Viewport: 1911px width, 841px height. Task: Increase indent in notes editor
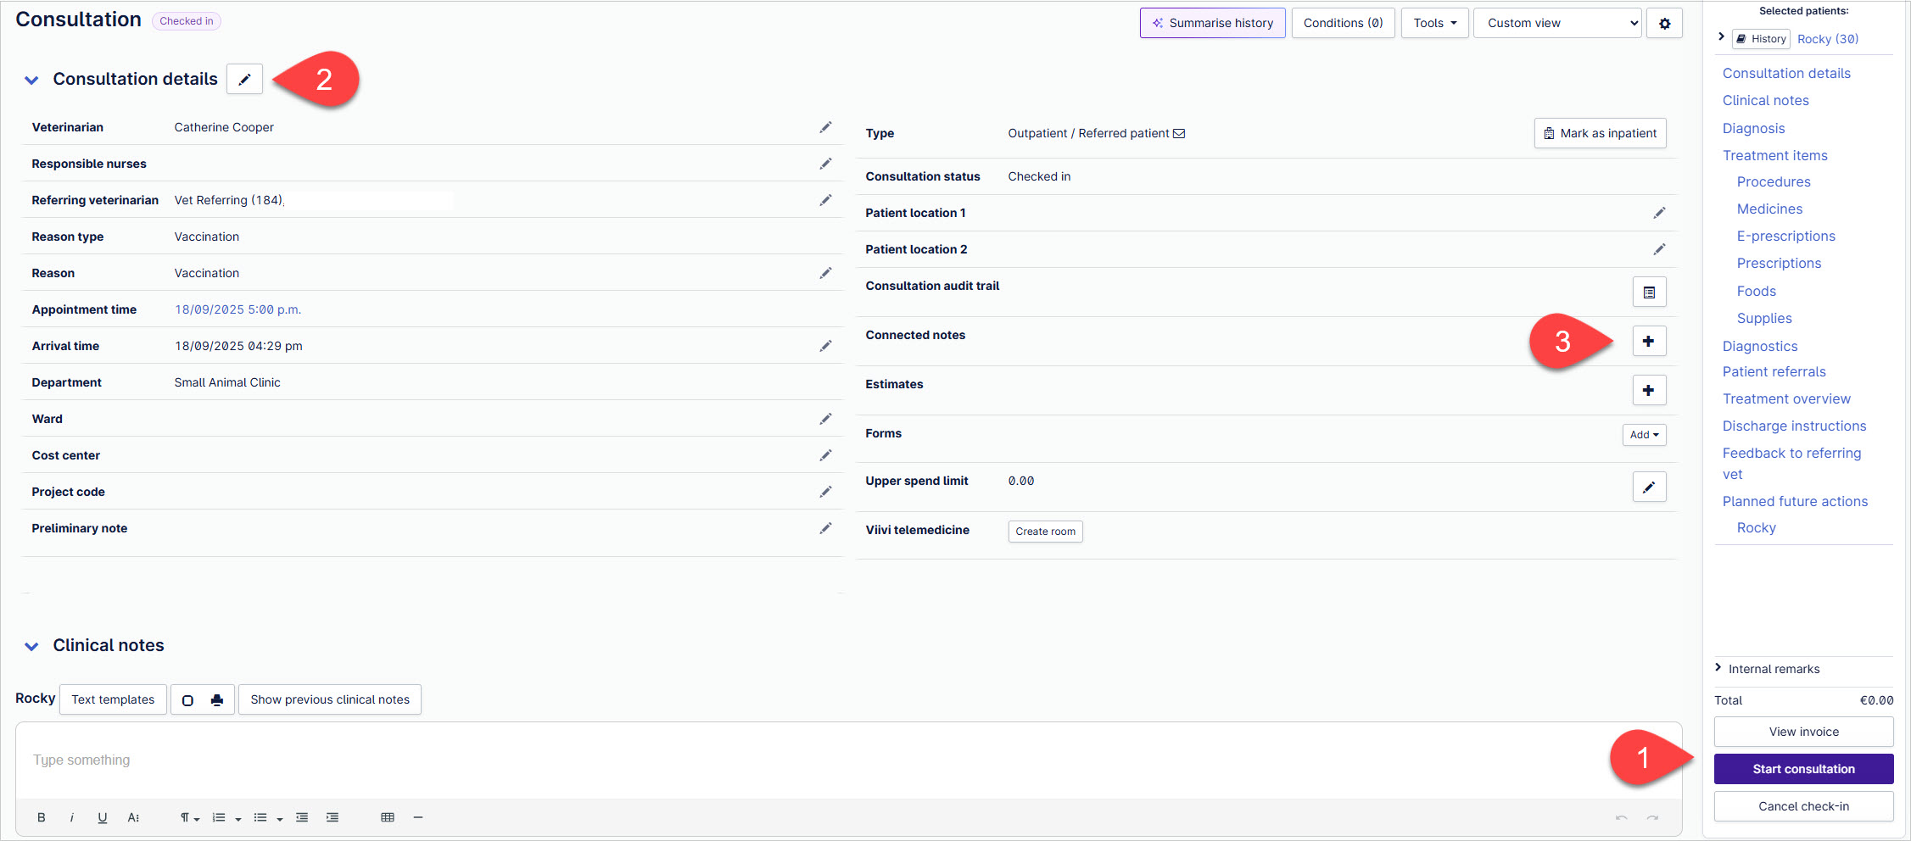tap(332, 817)
